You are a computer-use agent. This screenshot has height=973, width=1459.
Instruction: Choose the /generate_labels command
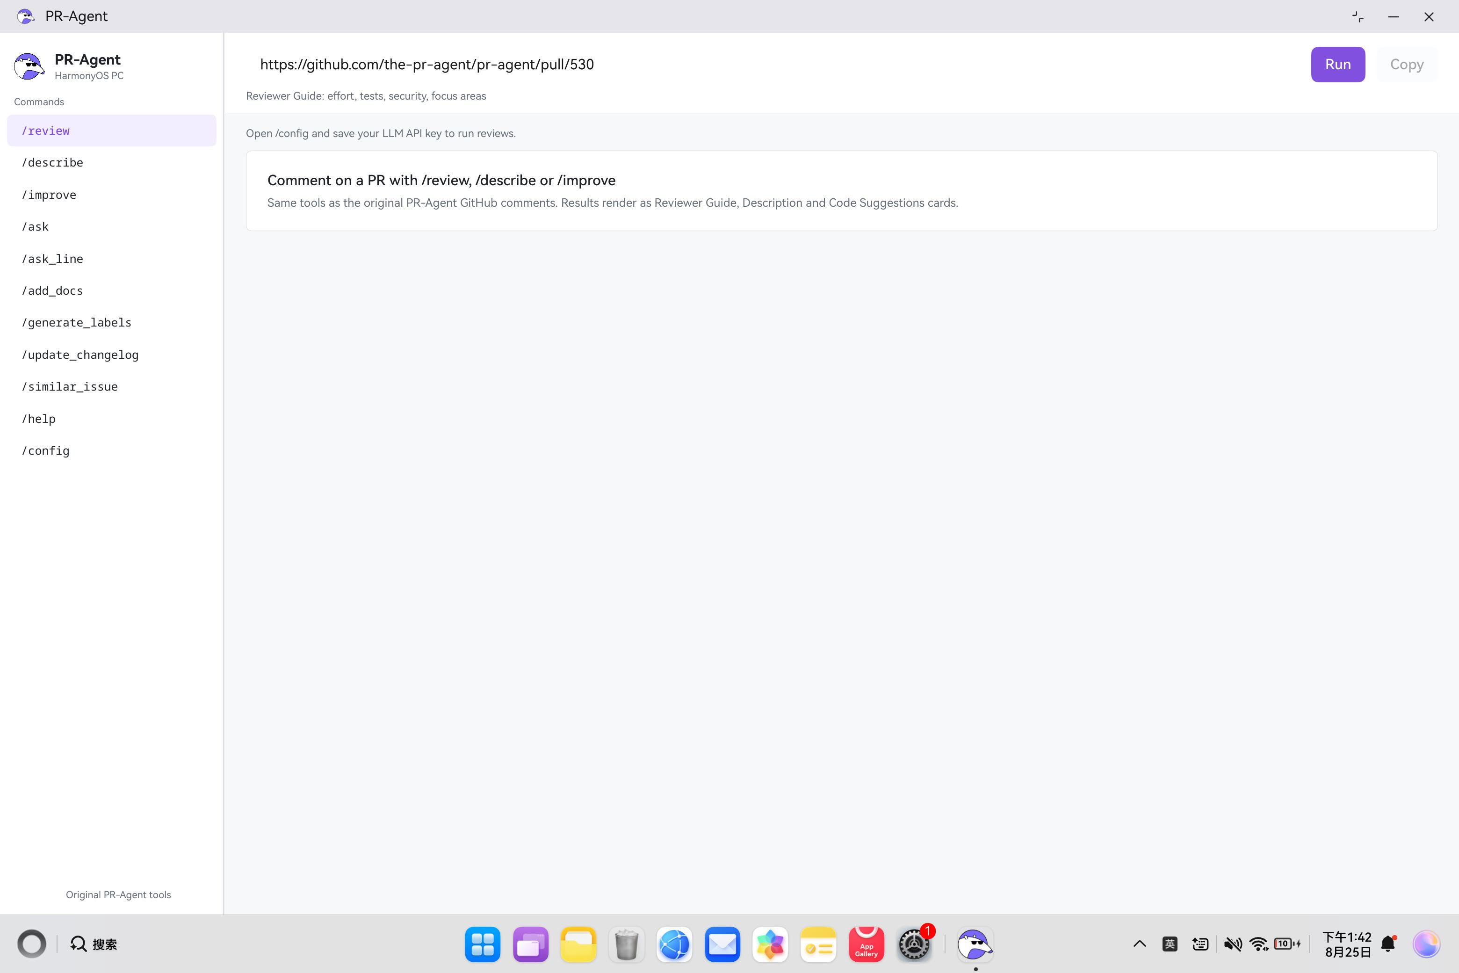112,323
